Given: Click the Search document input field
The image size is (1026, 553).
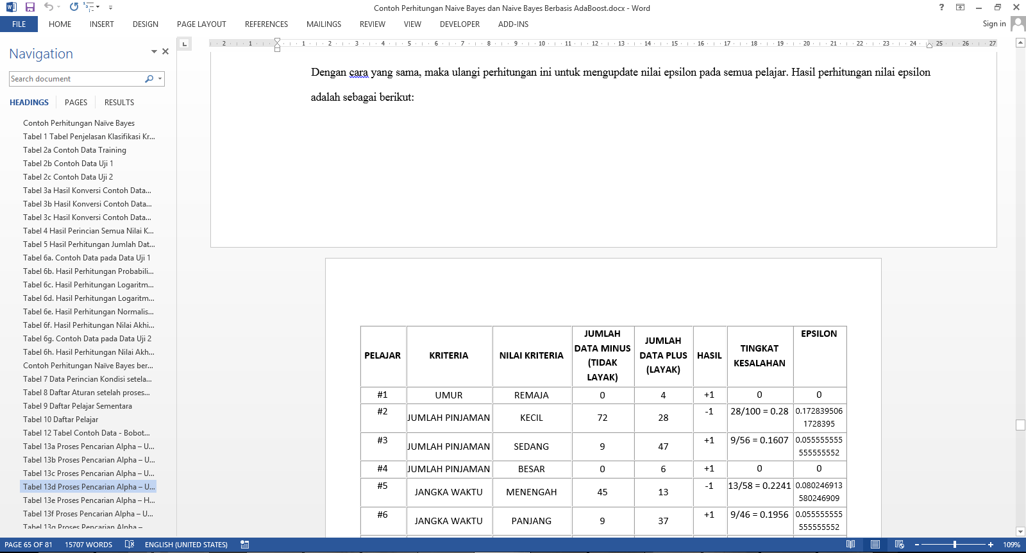Looking at the screenshot, I should coord(76,79).
